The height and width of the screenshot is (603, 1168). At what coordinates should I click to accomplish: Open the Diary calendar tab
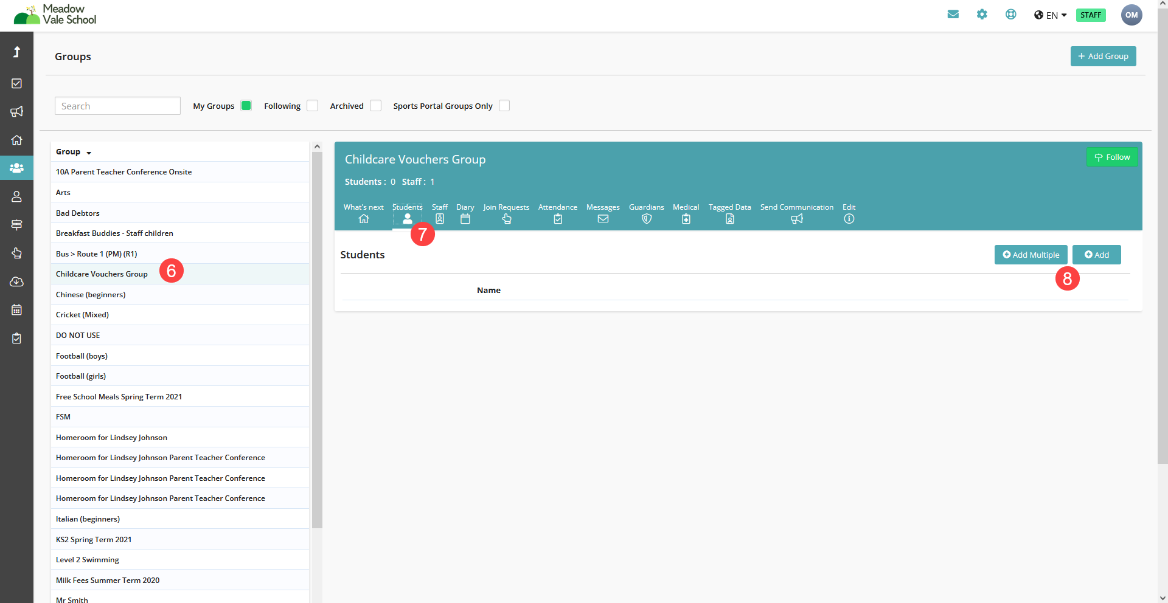pos(465,214)
